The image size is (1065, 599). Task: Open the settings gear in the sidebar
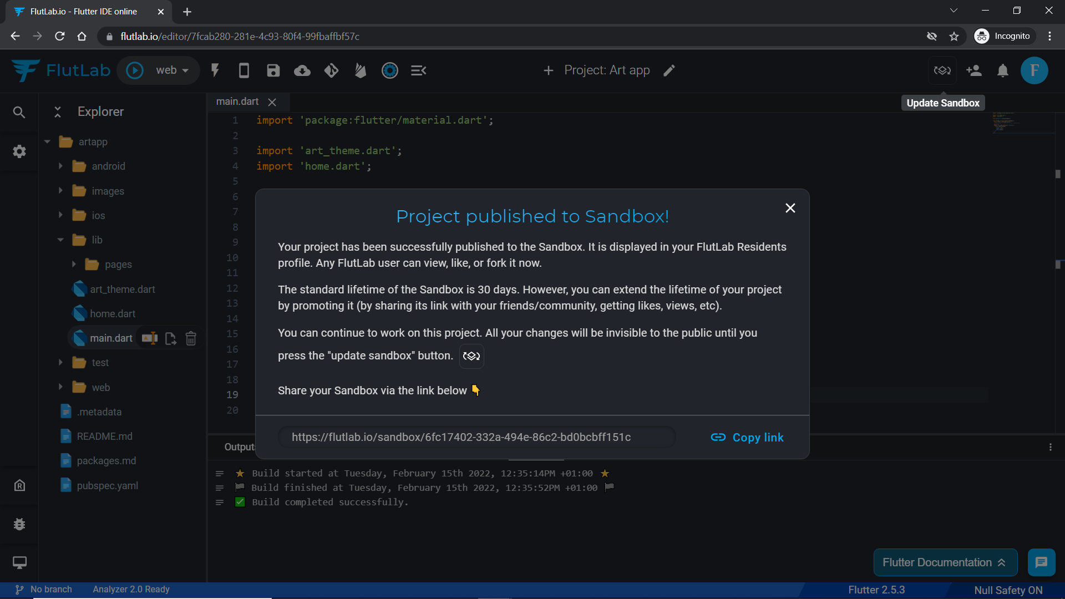click(19, 151)
